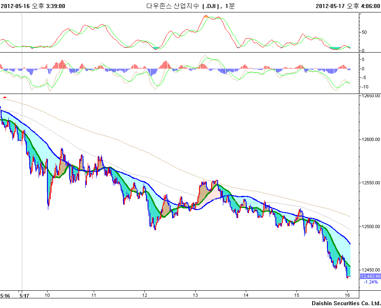Click the red marker icon at chart top-left

5,97
